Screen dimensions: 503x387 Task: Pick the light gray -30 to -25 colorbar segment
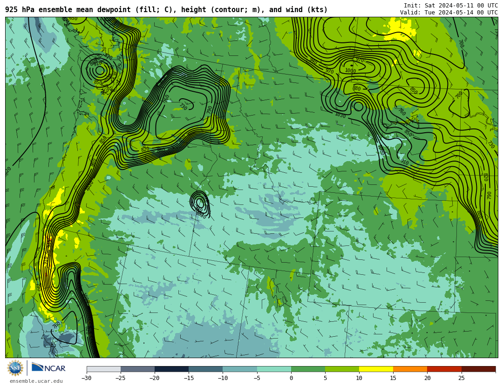tap(103, 369)
